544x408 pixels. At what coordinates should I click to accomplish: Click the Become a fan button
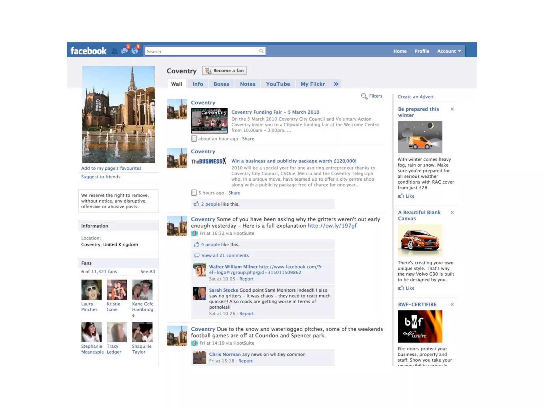224,71
